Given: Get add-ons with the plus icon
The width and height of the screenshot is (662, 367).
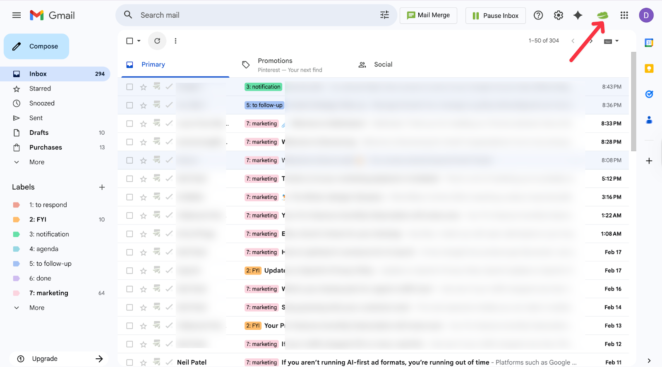Looking at the screenshot, I should (x=649, y=161).
